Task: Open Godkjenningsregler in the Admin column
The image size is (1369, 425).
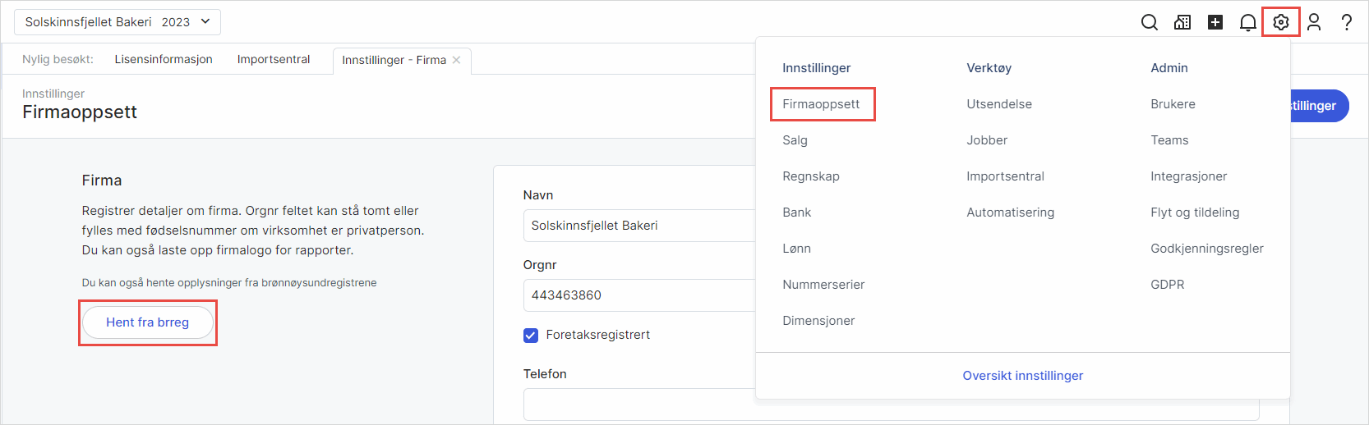Action: (1206, 249)
